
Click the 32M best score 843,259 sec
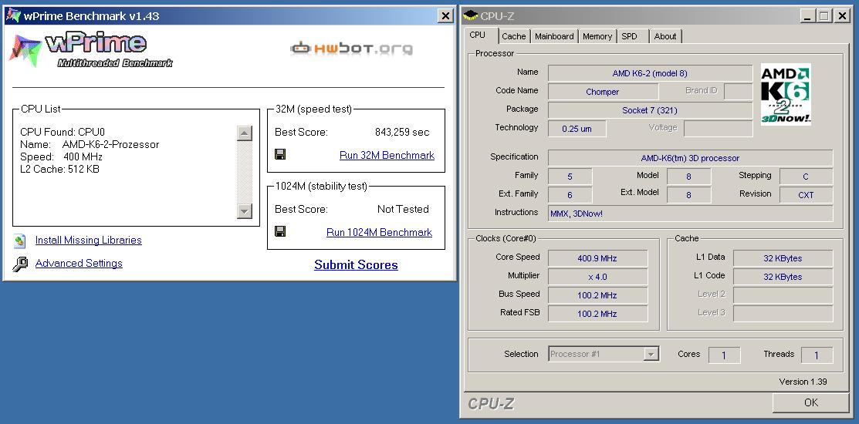402,133
